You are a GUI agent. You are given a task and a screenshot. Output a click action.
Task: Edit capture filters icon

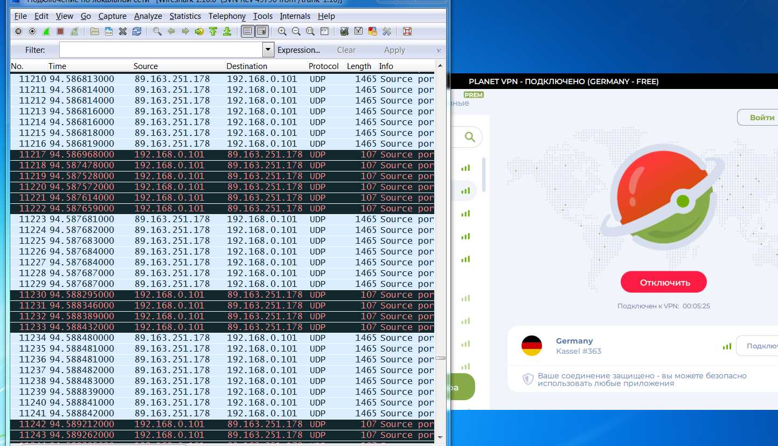pos(344,31)
